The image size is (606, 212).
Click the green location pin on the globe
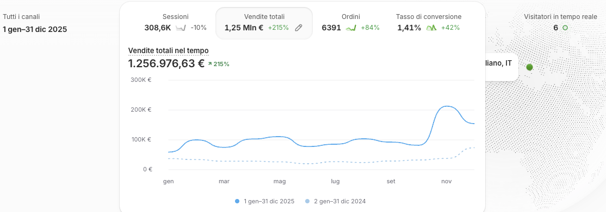tap(529, 67)
